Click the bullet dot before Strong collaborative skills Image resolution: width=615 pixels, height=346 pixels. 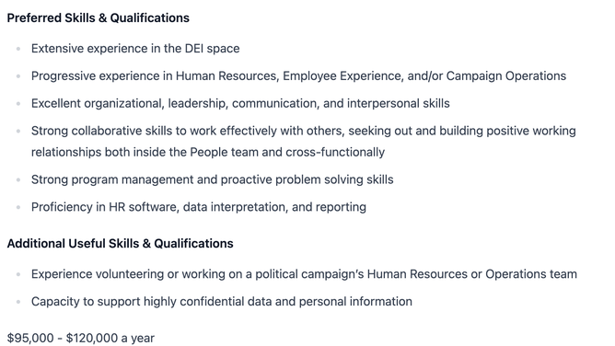(18, 132)
